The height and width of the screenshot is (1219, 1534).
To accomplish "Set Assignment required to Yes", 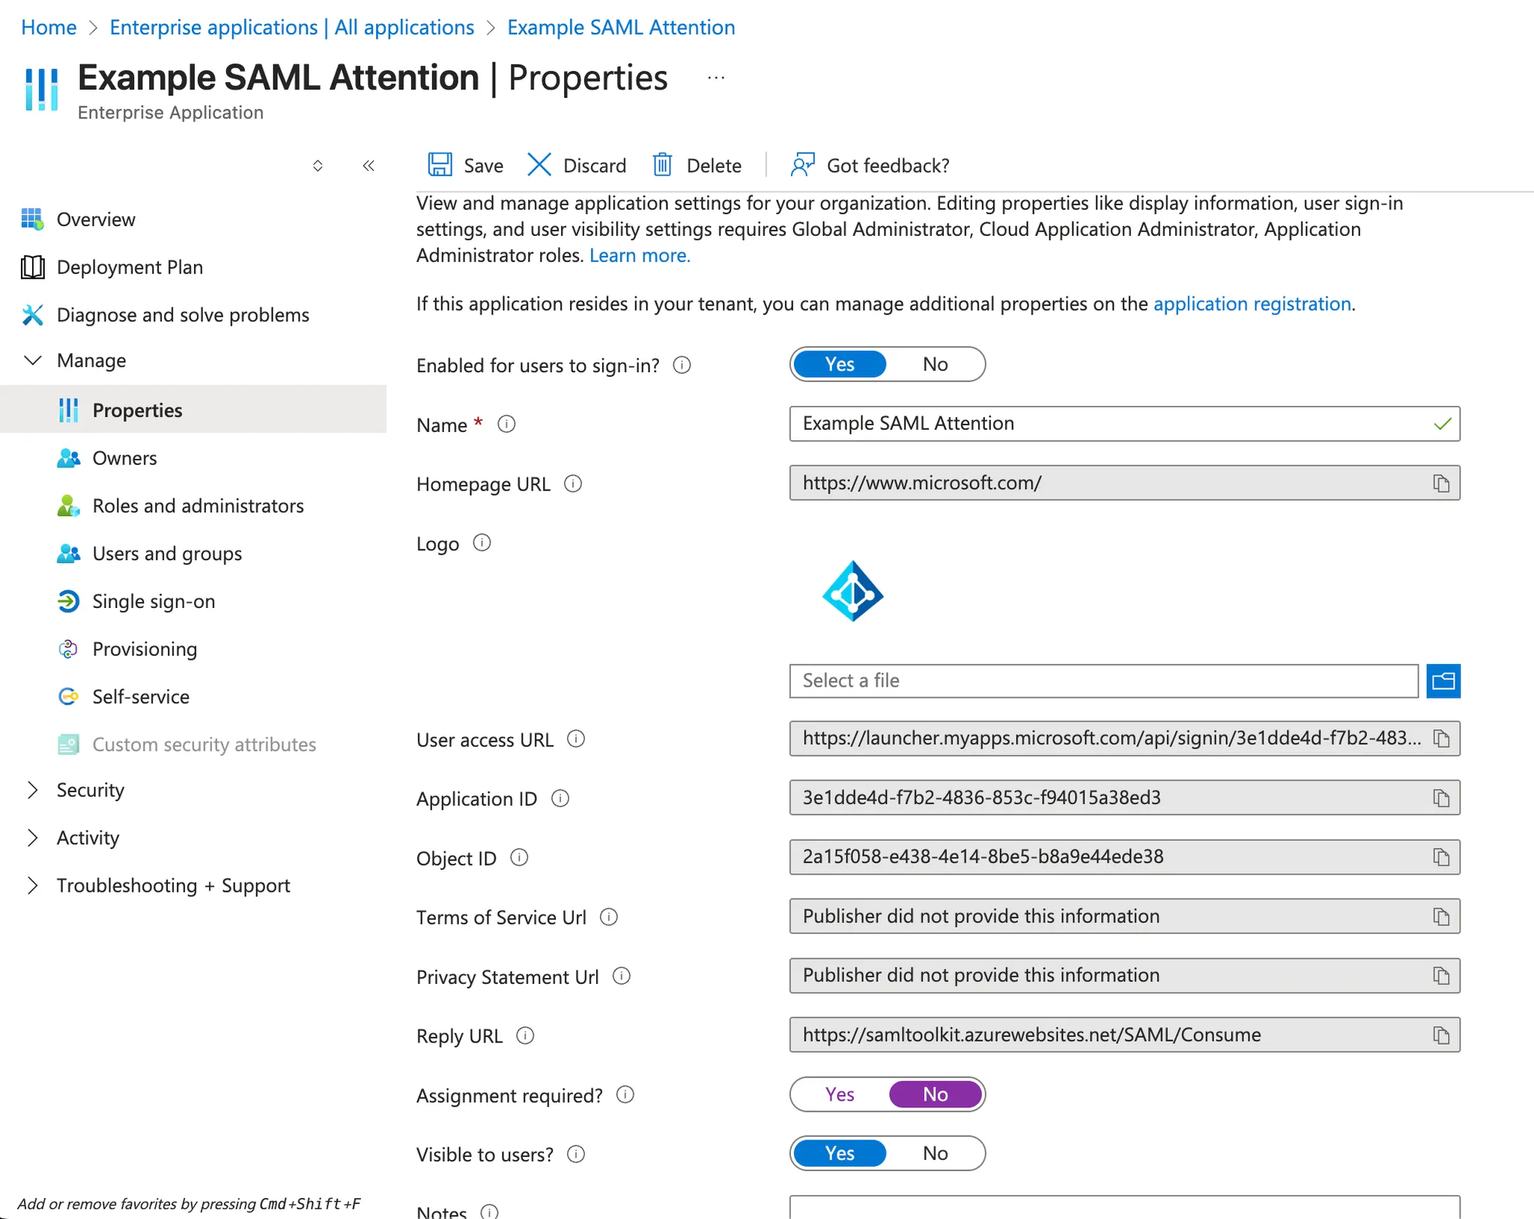I will 839,1094.
